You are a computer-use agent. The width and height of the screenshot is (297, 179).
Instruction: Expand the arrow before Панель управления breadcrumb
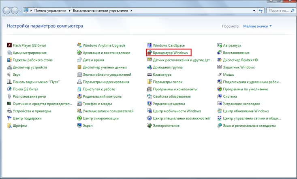pos(31,11)
